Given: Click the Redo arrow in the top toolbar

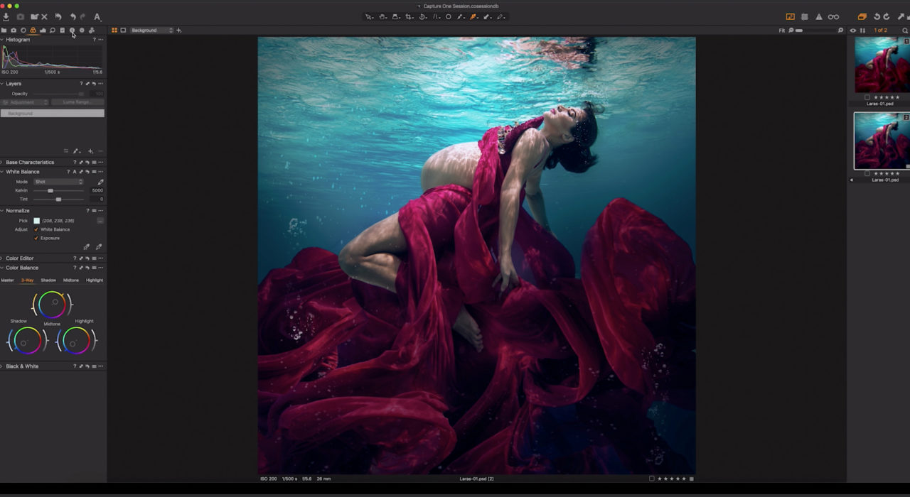Looking at the screenshot, I should click(x=83, y=17).
